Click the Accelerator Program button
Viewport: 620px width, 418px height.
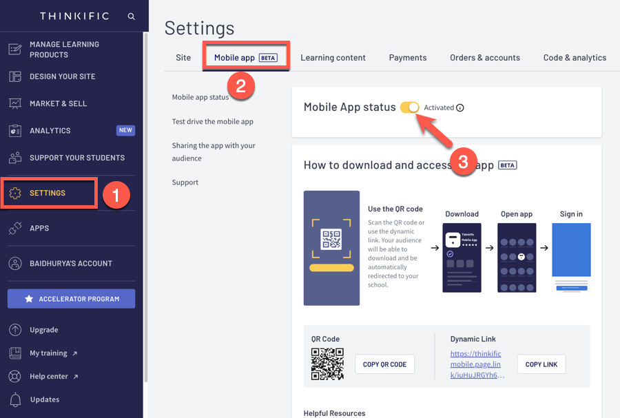(x=72, y=299)
